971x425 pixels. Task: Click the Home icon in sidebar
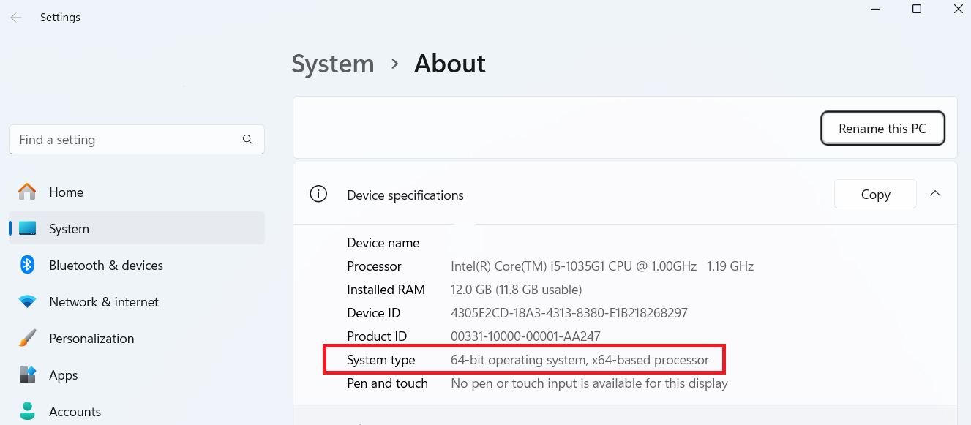tap(27, 192)
